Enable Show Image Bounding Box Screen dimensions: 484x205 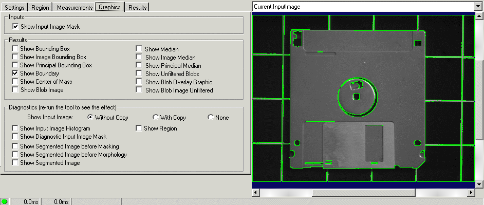(15, 57)
